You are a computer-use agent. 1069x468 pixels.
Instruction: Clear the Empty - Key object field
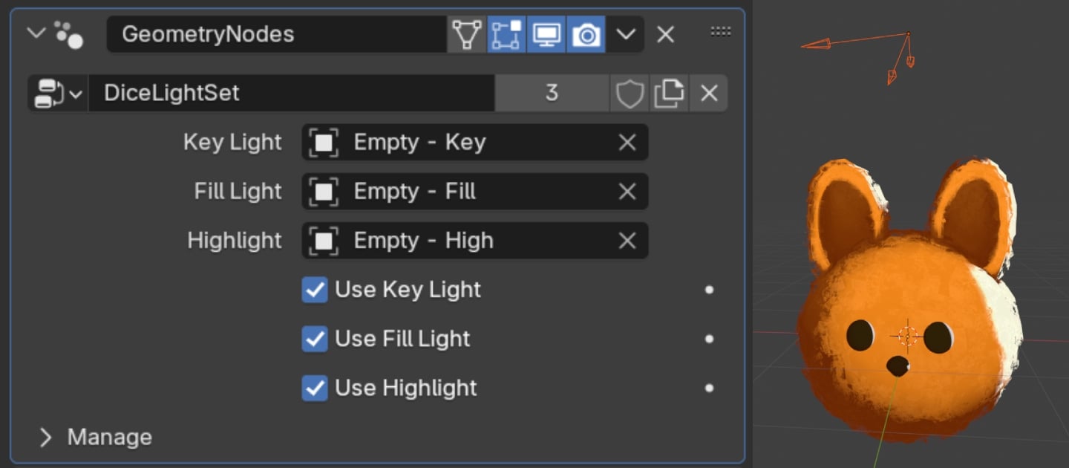tap(627, 143)
